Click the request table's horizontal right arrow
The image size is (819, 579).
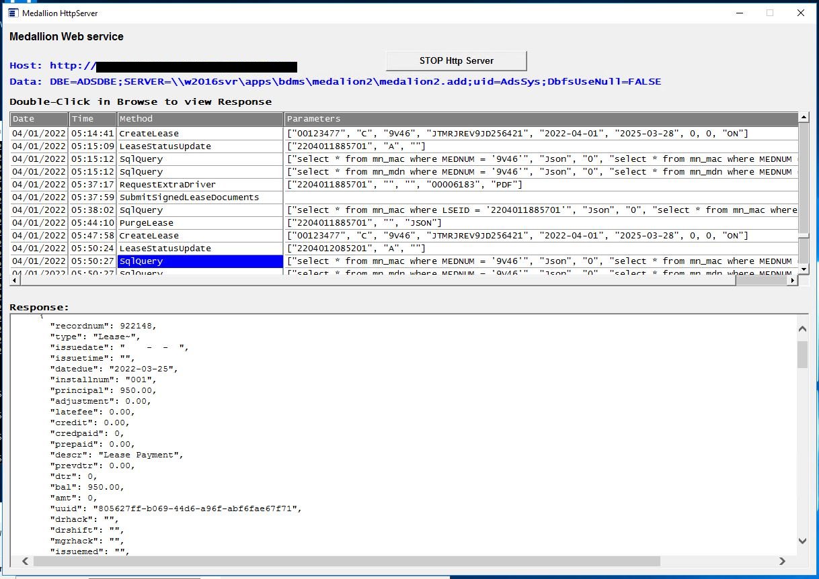pos(793,280)
